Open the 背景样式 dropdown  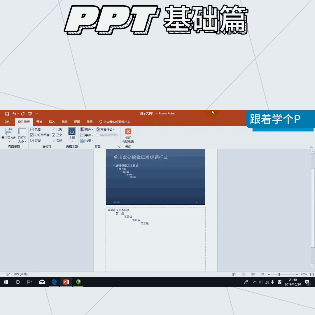coord(105,129)
